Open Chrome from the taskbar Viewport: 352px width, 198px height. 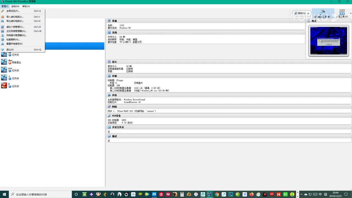click(217, 194)
